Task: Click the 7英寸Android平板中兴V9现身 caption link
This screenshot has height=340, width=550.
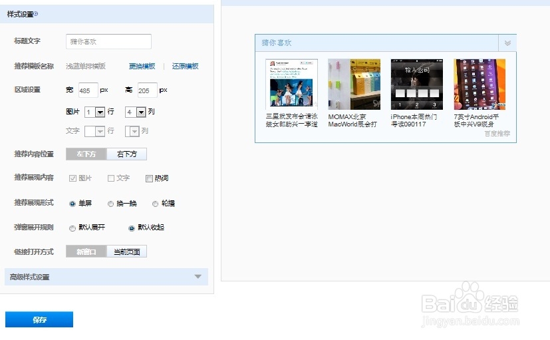Action: point(476,120)
